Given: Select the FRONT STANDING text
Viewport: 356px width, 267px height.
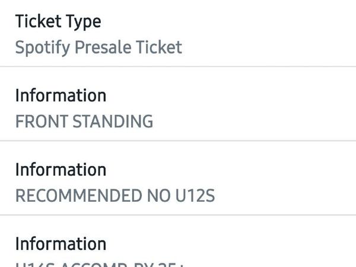Looking at the screenshot, I should [x=84, y=122].
